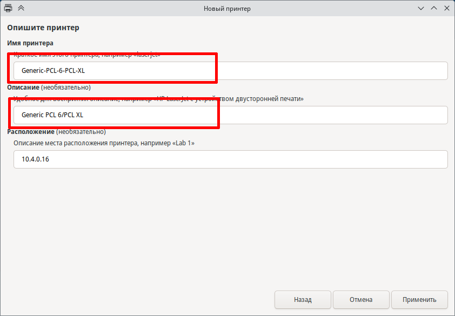Click the location field containing 10.4.0.16
Viewport: 455px width, 316px height.
(230, 159)
